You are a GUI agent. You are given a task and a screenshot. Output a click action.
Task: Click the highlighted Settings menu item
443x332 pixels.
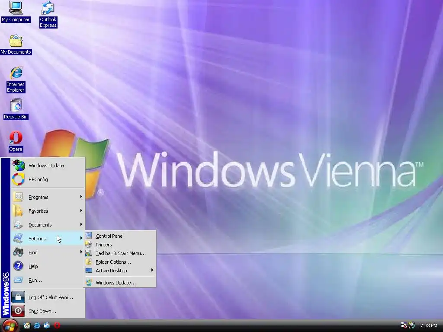[48, 238]
